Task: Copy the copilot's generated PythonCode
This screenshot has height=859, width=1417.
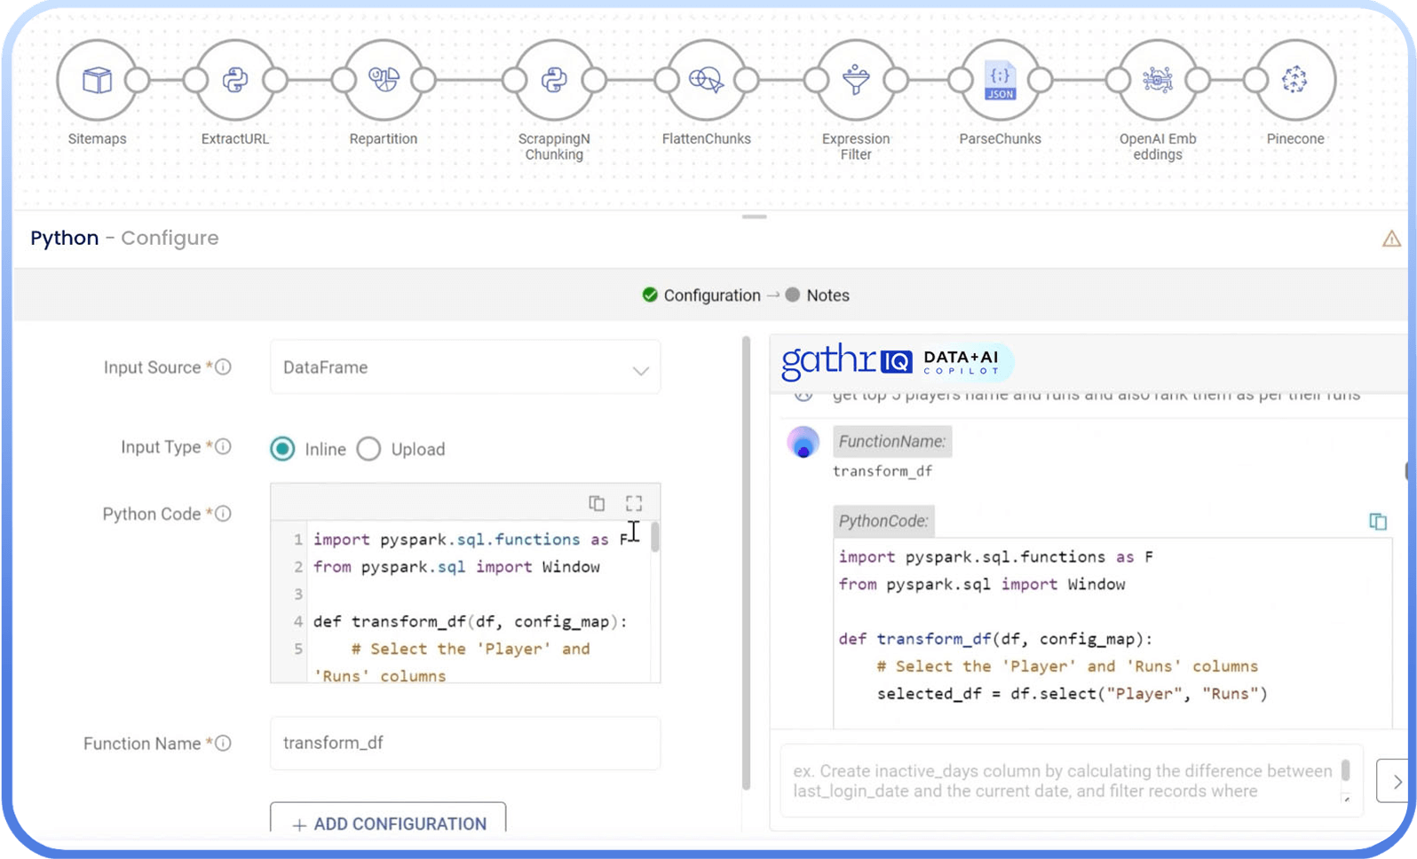Action: click(1377, 522)
